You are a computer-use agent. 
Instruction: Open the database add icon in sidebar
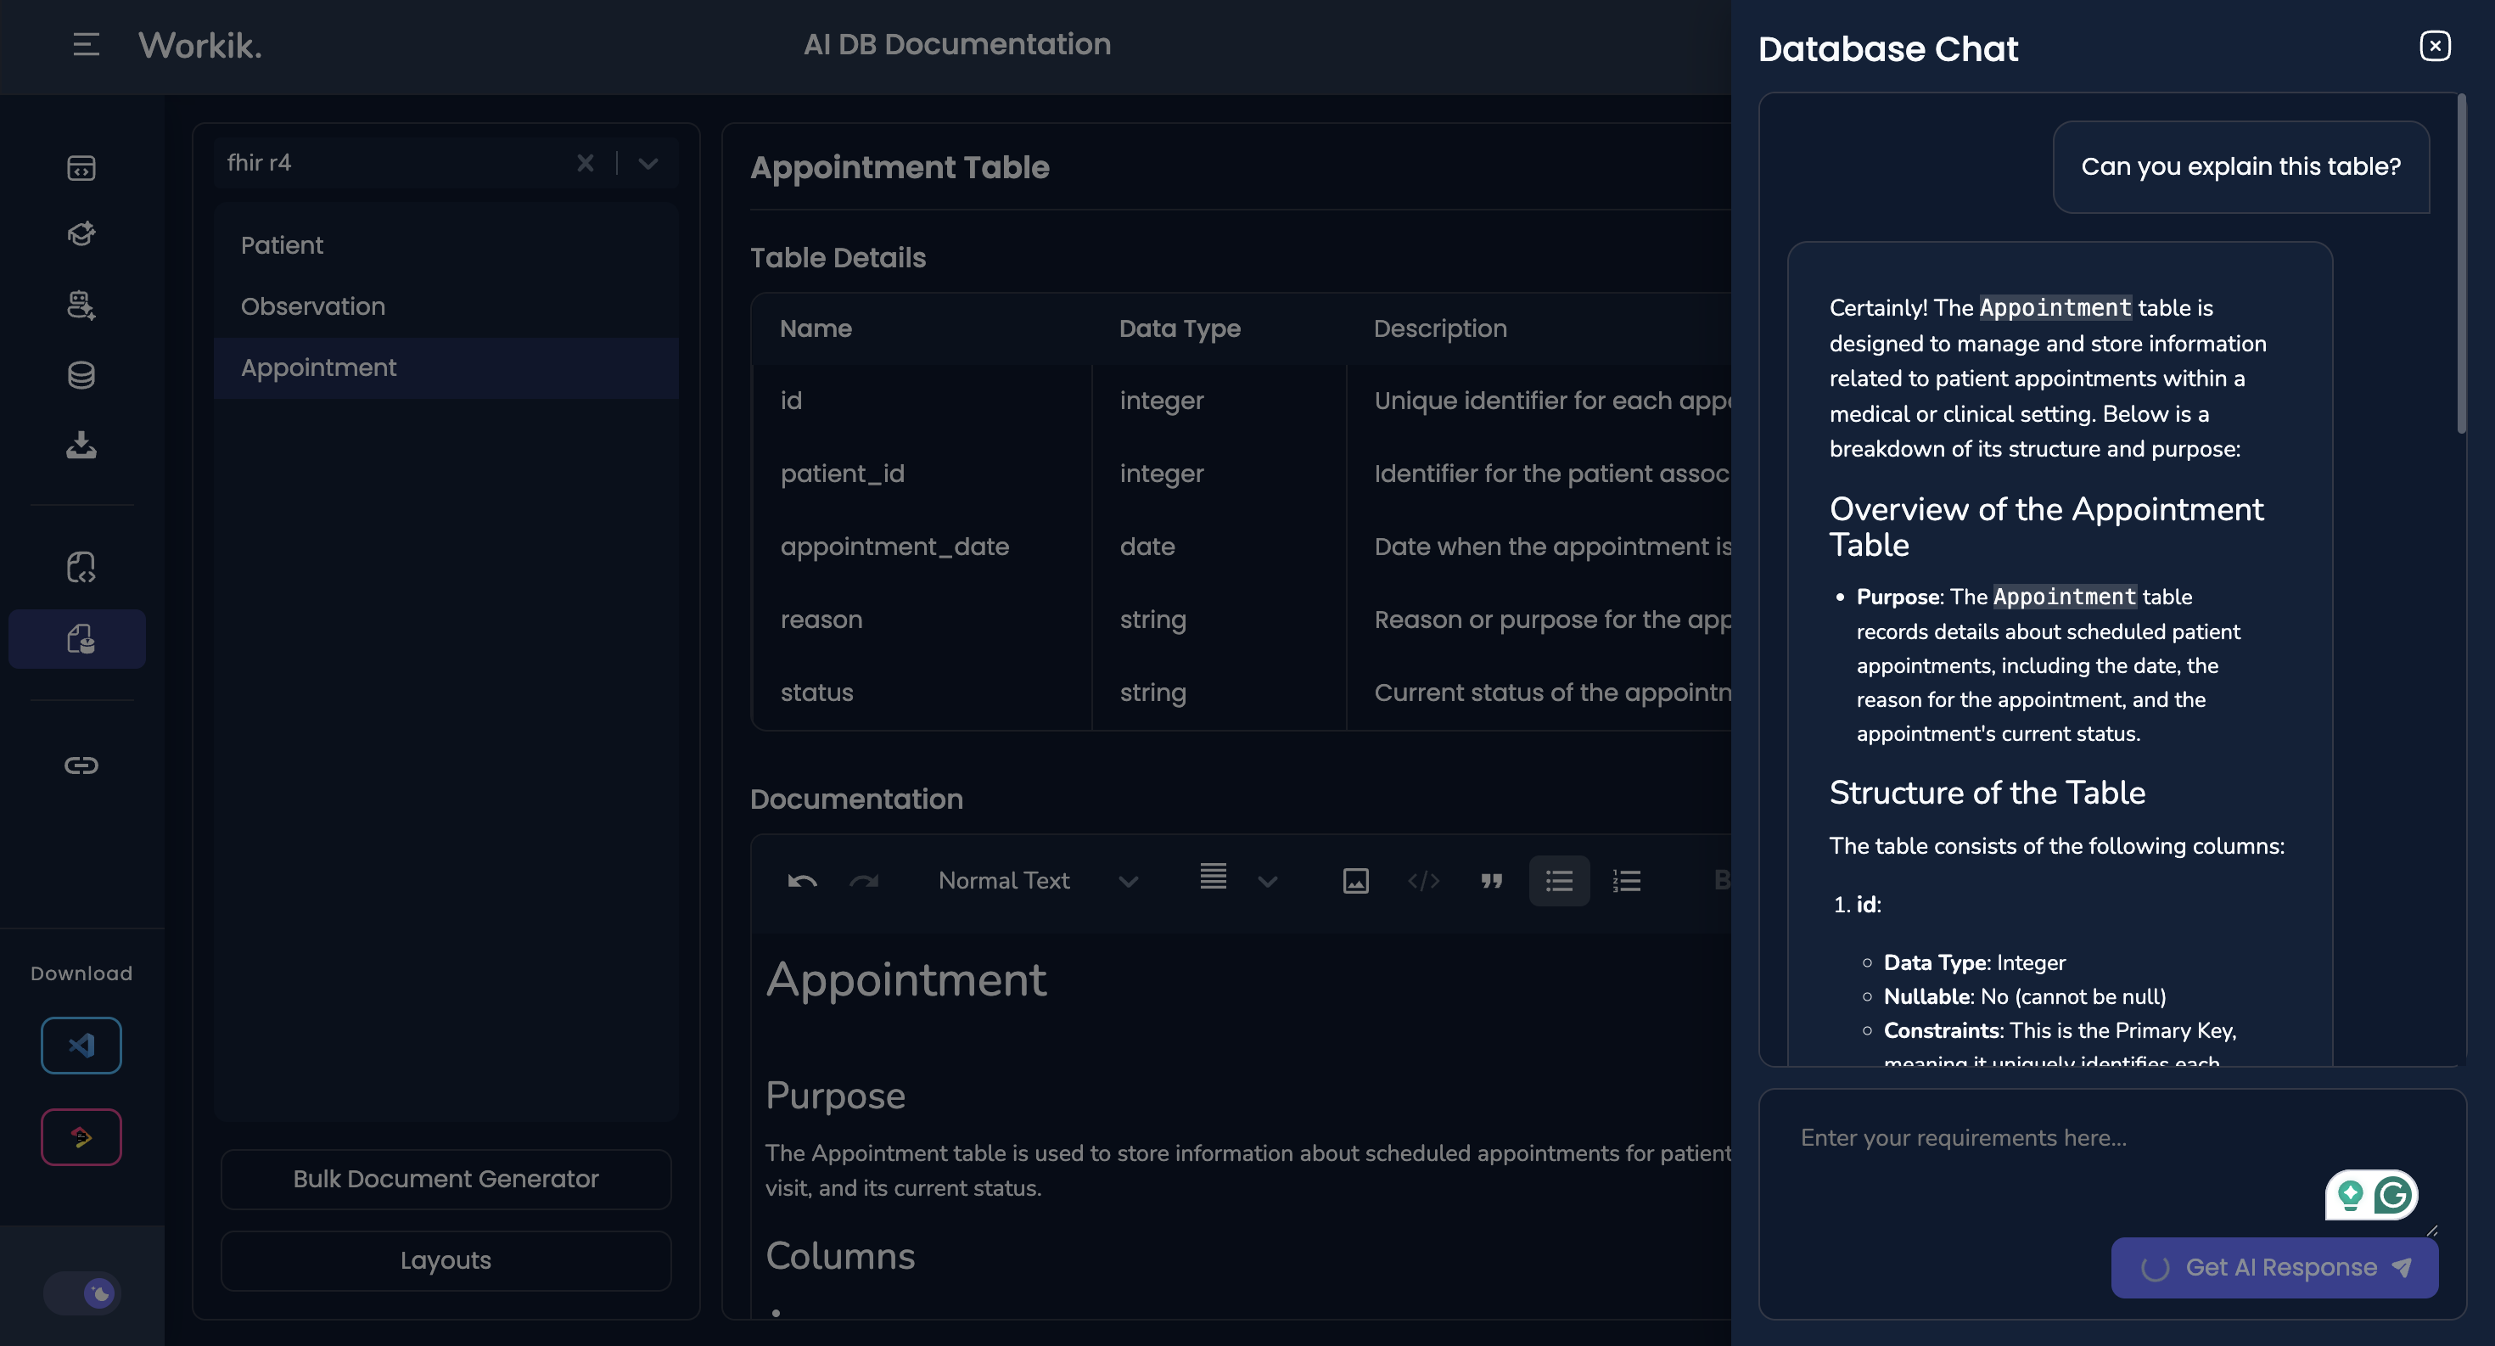coord(81,305)
